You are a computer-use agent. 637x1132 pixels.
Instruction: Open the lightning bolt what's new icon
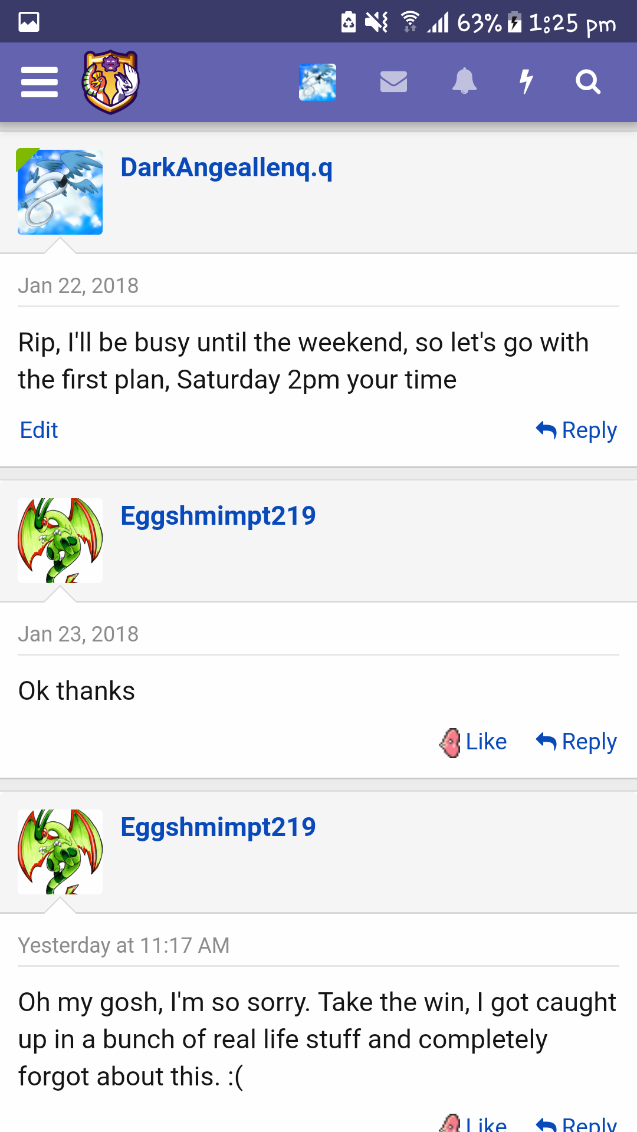pos(526,82)
